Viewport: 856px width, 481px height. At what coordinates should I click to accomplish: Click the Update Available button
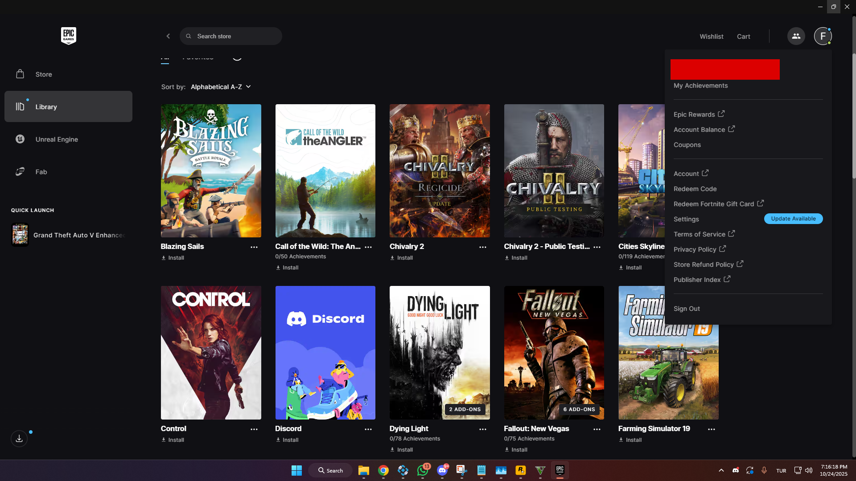(793, 219)
